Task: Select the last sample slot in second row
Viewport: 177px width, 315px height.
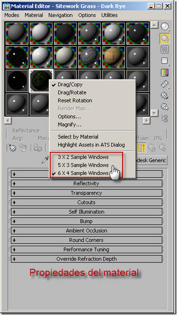Action: (x=138, y=57)
